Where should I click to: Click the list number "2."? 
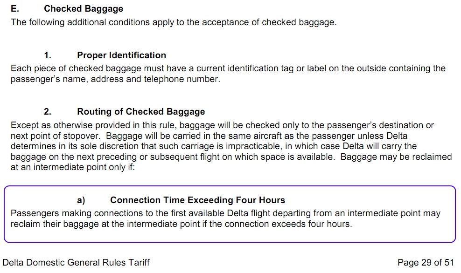click(x=48, y=112)
